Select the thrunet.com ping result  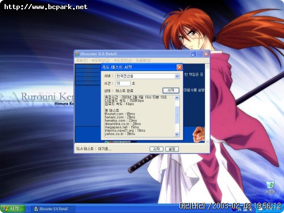click(x=120, y=114)
